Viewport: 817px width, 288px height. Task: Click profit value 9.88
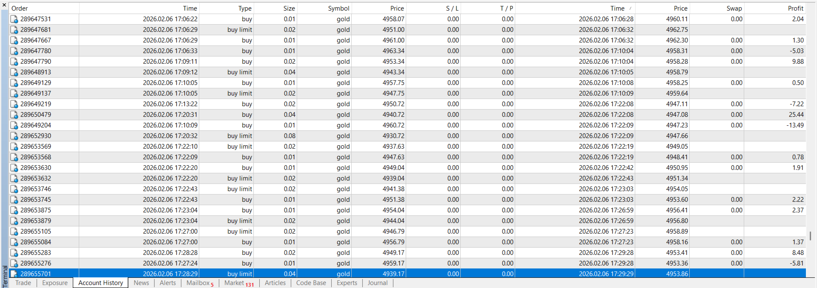point(798,62)
